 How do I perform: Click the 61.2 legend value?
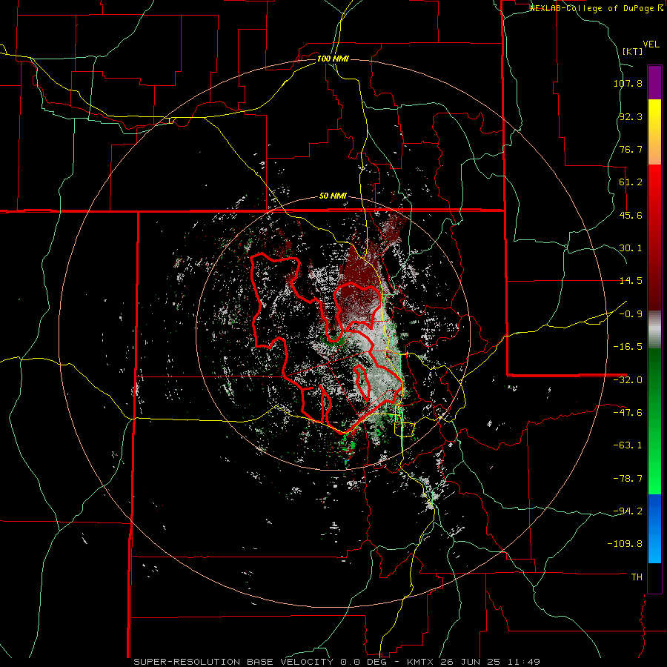[x=631, y=182]
